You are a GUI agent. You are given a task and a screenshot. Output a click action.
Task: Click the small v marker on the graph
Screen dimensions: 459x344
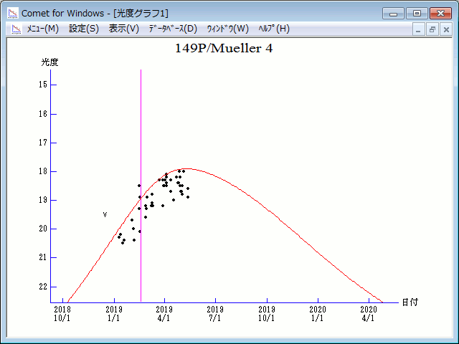point(105,214)
